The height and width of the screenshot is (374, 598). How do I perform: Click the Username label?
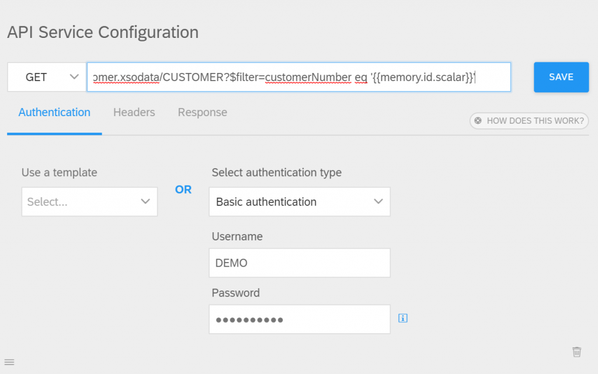coord(237,236)
